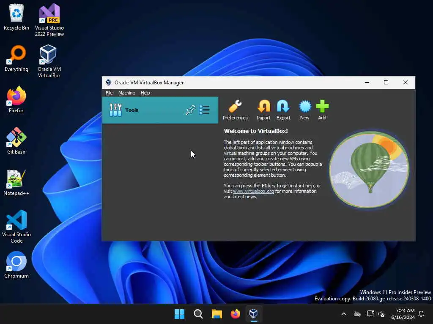Close the VirtualBox Manager window
The height and width of the screenshot is (324, 433).
(x=406, y=82)
